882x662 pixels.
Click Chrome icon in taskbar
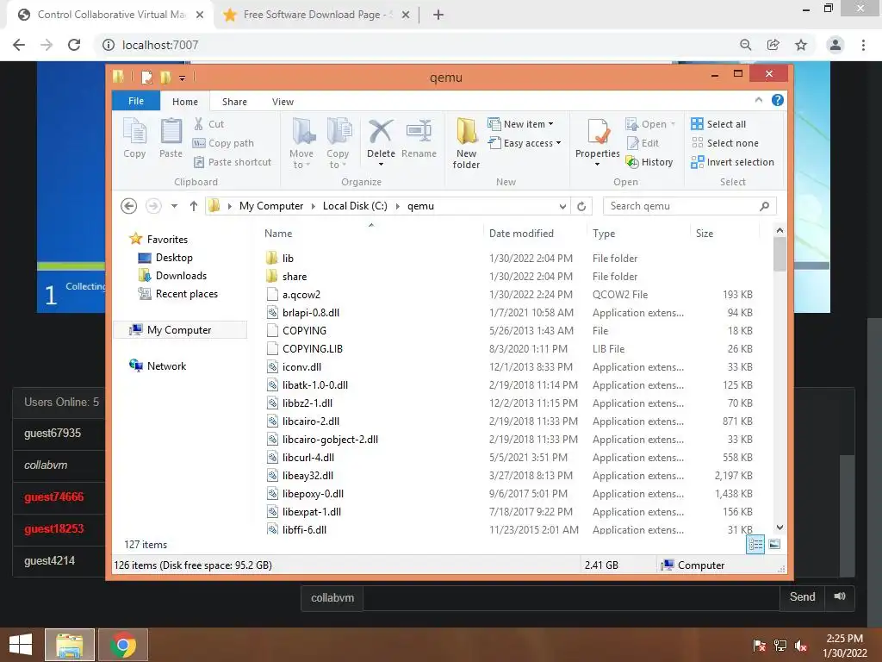tap(123, 645)
